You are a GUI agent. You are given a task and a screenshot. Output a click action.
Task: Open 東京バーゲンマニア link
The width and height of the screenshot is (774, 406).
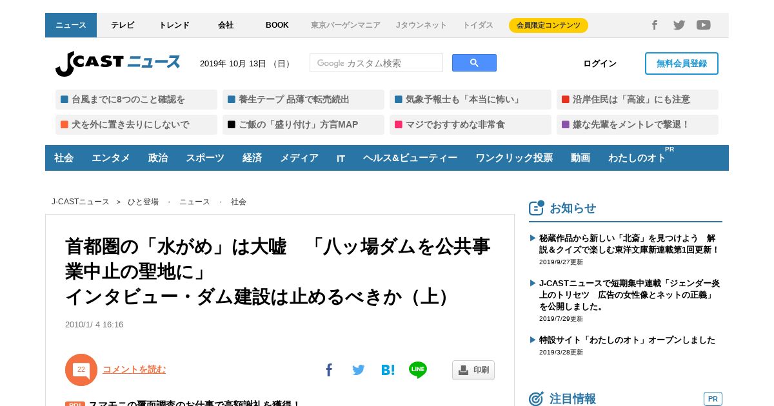coord(346,25)
